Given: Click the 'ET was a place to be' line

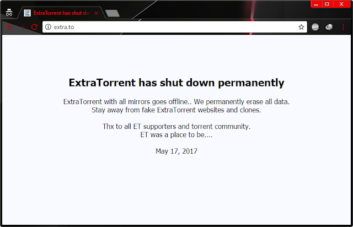Looking at the screenshot, I should [176, 135].
